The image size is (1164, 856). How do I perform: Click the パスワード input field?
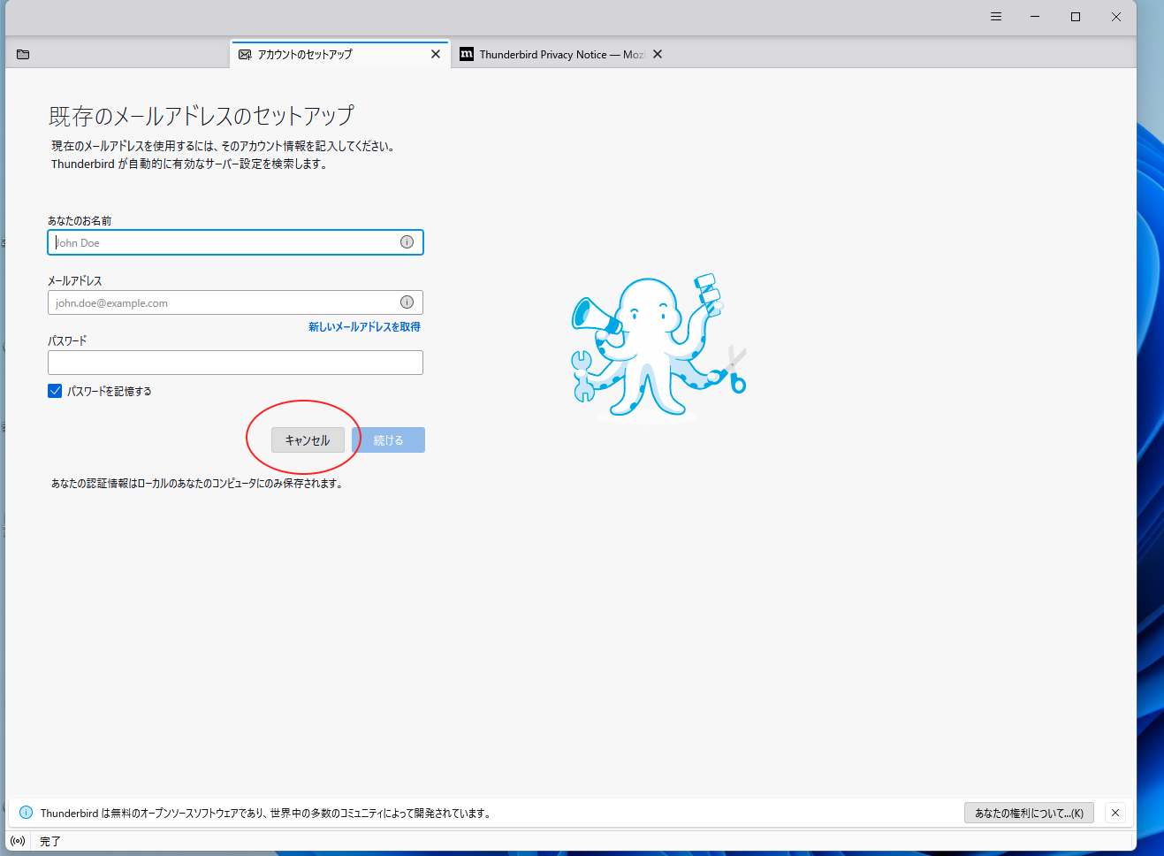click(x=235, y=362)
